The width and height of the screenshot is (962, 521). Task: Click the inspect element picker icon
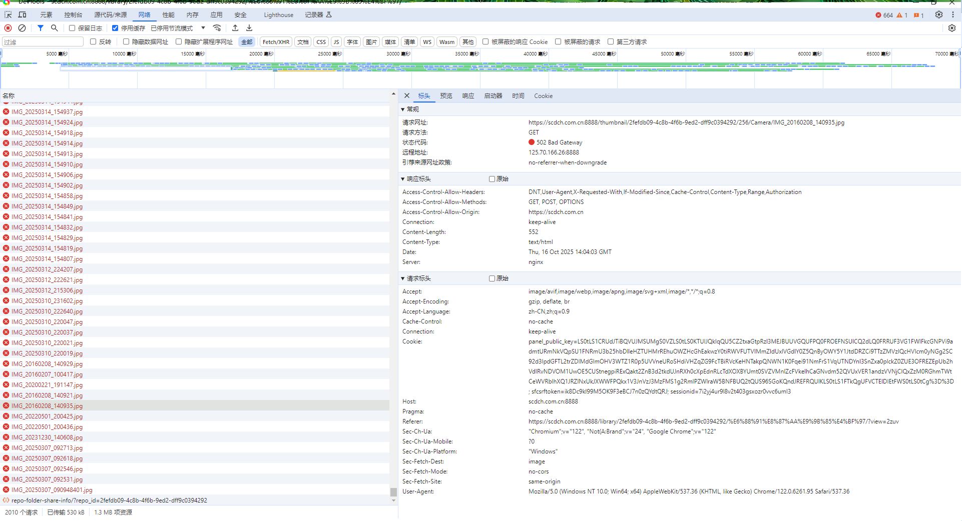8,15
